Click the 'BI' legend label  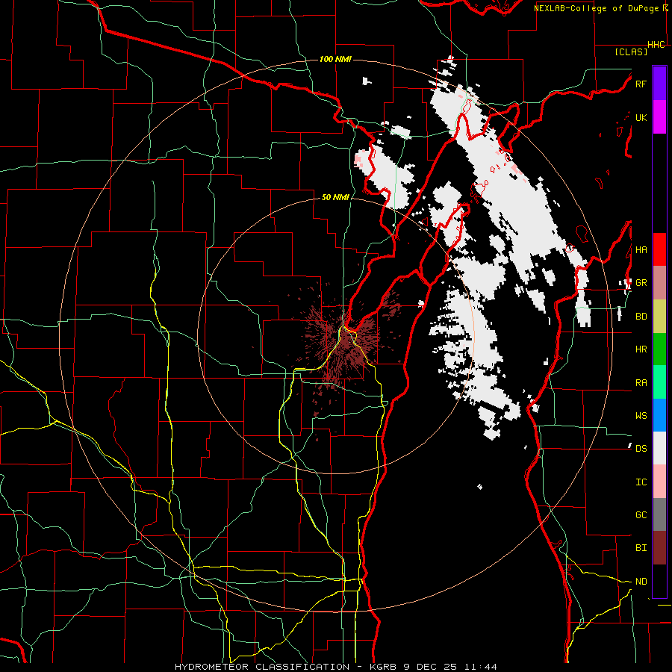[641, 548]
